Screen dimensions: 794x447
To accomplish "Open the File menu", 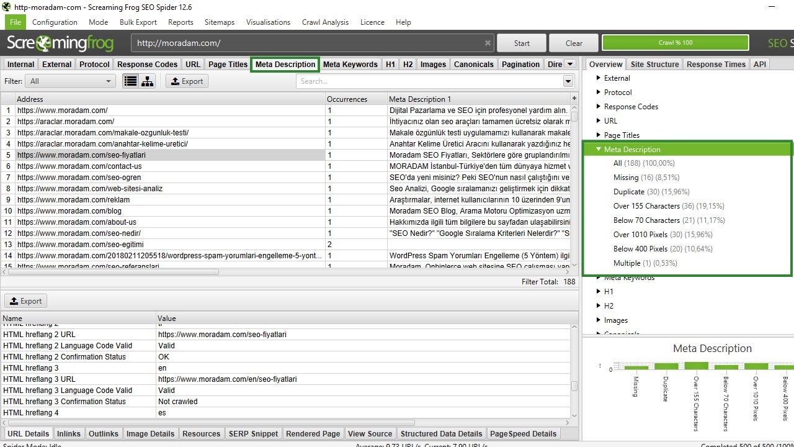I will [16, 22].
